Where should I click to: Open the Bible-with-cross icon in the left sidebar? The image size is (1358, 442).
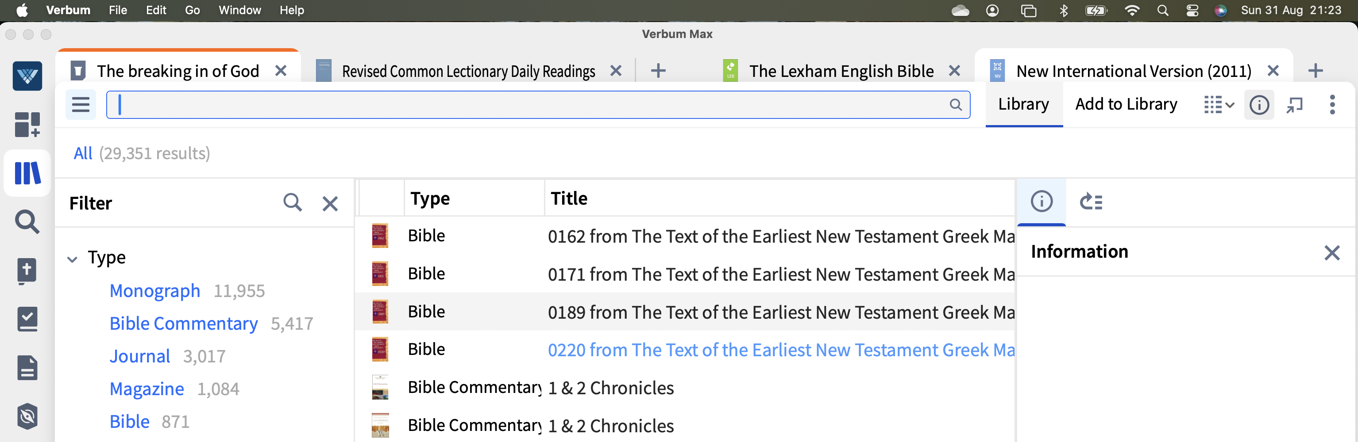27,271
